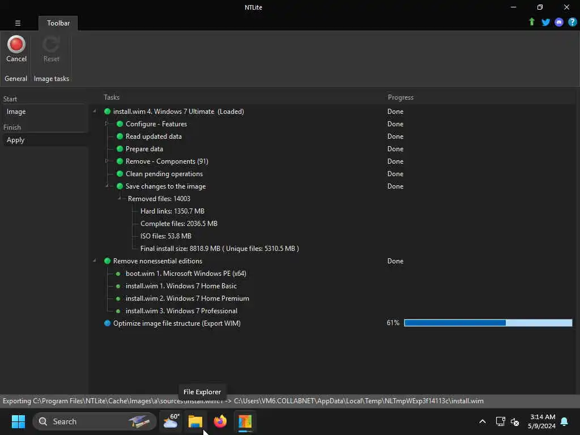Select 'ISO files: 53.8 MB' row
The image size is (580, 435).
click(x=166, y=236)
